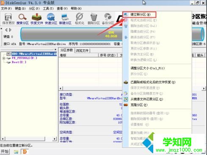Select Boot (X:) in disk tree
The image size is (207, 155).
pos(19,62)
